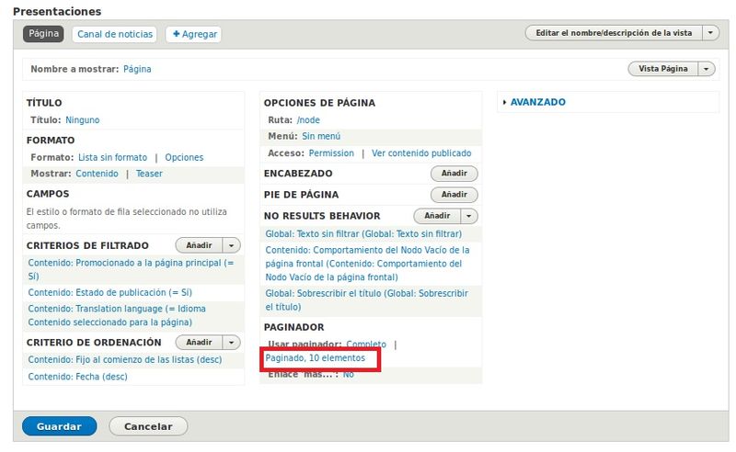Click Ver contenido publicado link
This screenshot has width=736, height=452.
421,153
